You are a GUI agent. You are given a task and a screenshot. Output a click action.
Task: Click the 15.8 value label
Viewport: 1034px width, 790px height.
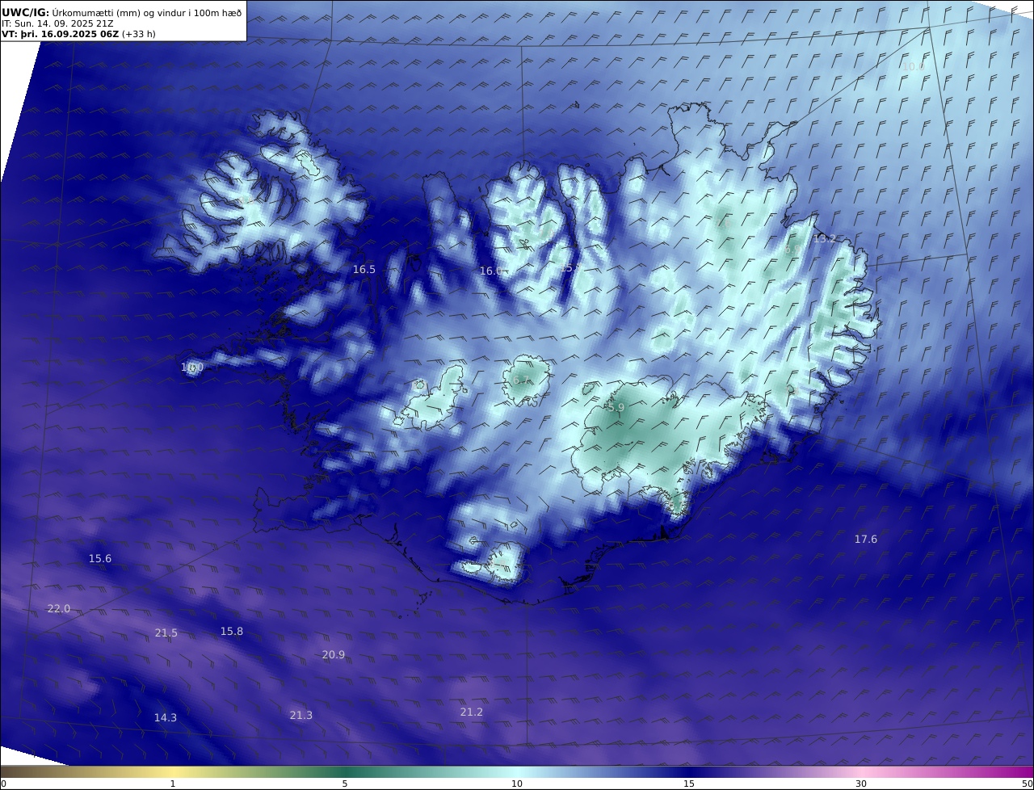click(x=232, y=632)
